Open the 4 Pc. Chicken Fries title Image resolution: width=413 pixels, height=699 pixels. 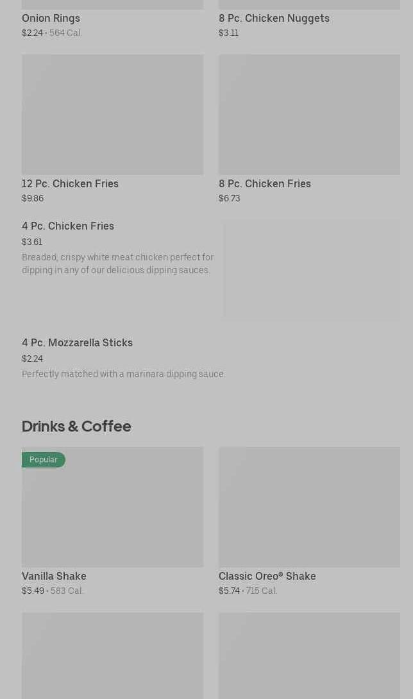tap(68, 226)
